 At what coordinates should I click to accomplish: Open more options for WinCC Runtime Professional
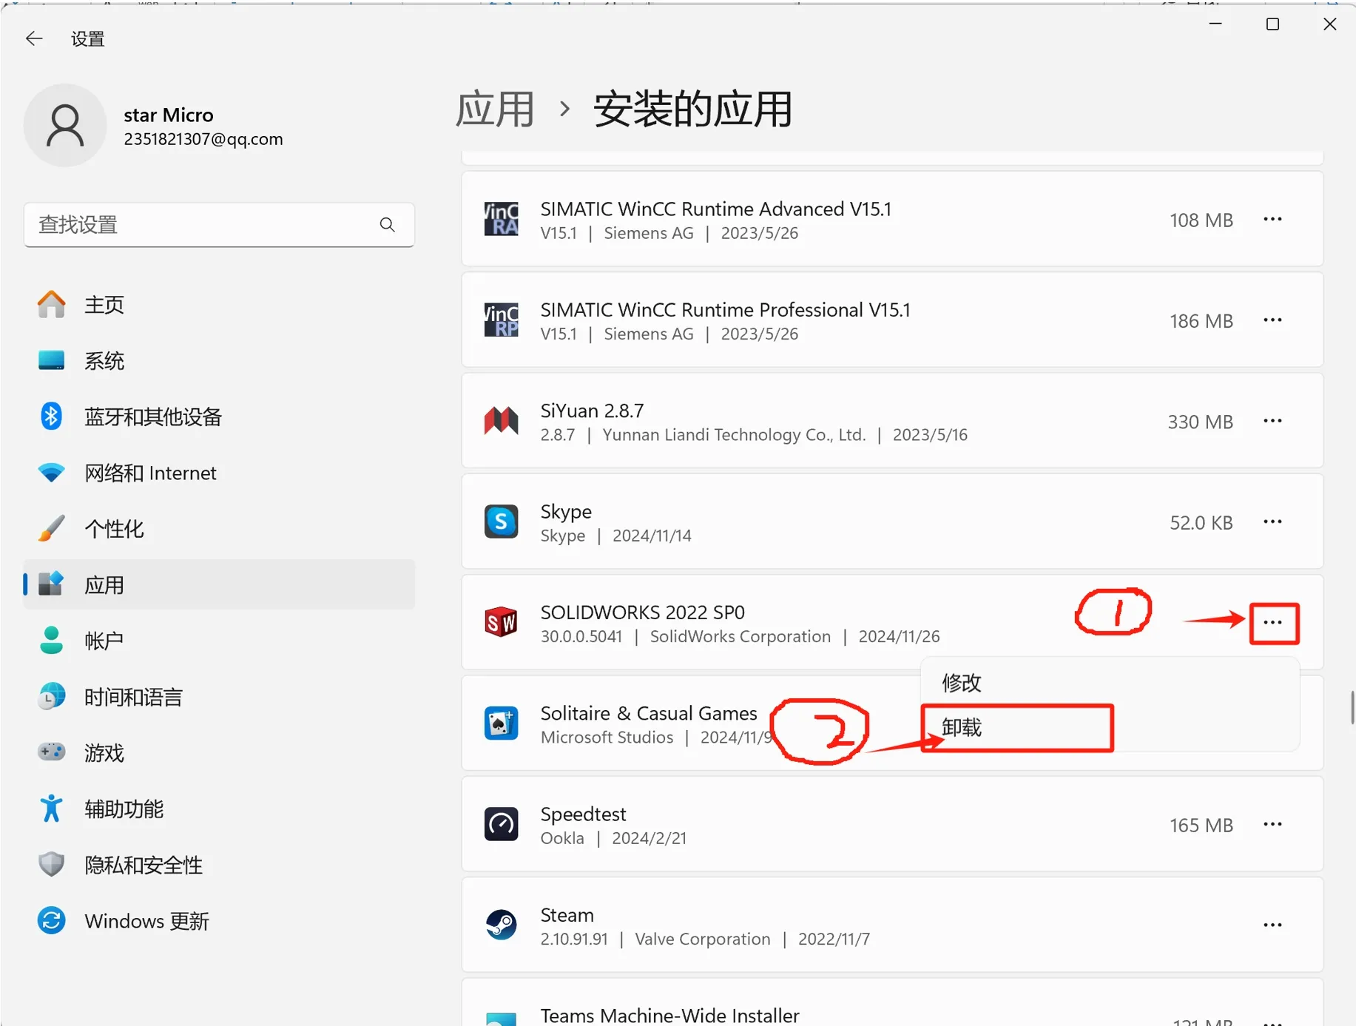1272,320
